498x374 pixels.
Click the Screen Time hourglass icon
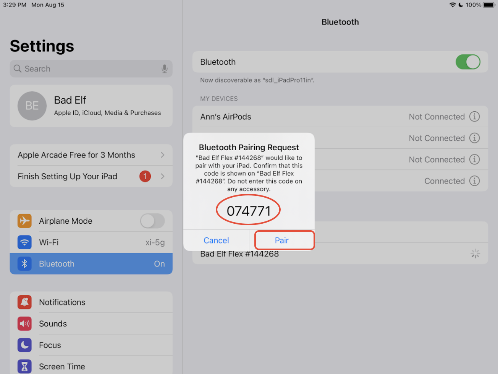tap(24, 366)
